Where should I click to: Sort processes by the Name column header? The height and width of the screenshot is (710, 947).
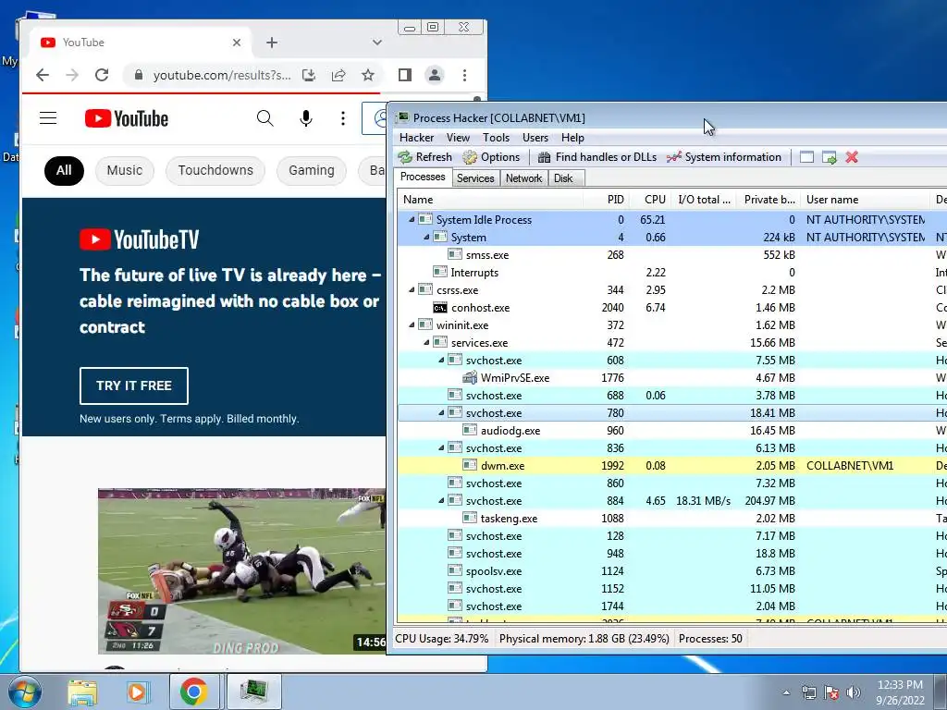pyautogui.click(x=490, y=200)
